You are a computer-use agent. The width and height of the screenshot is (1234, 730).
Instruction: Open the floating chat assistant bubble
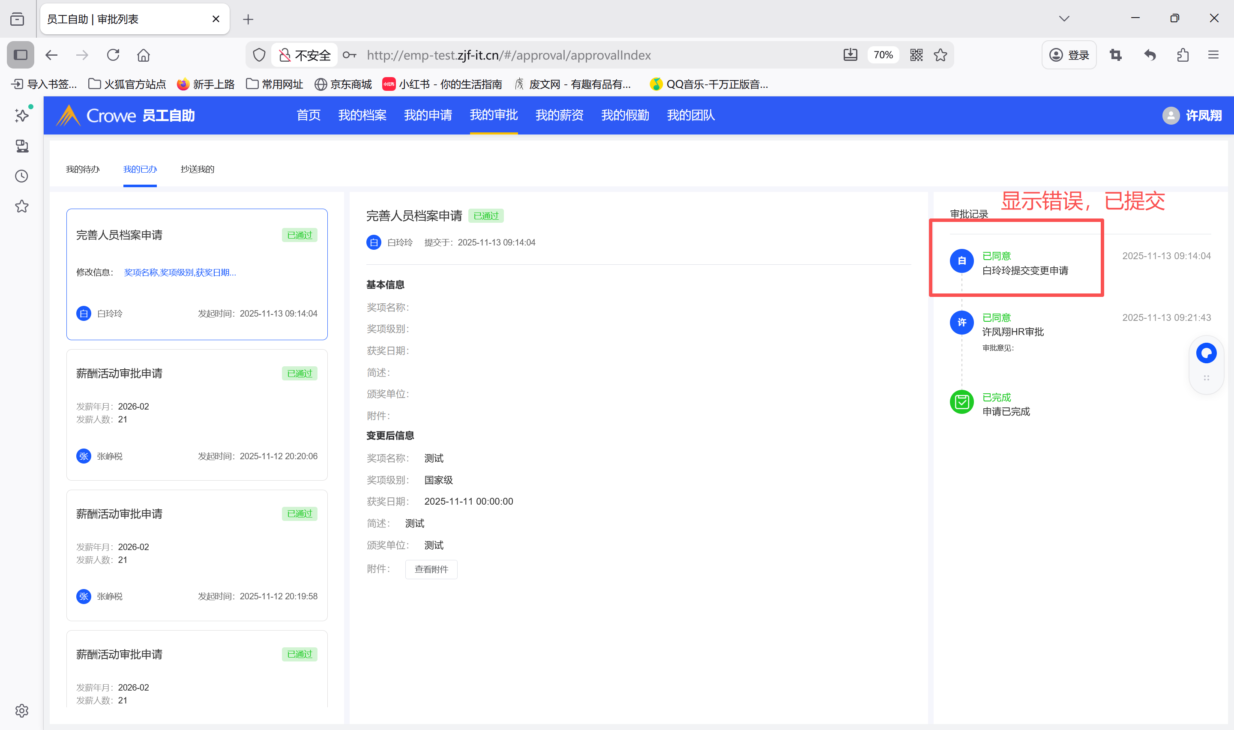click(1206, 353)
